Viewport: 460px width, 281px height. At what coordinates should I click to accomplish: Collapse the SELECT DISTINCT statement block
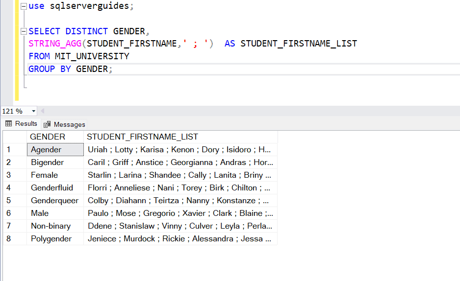pos(24,31)
